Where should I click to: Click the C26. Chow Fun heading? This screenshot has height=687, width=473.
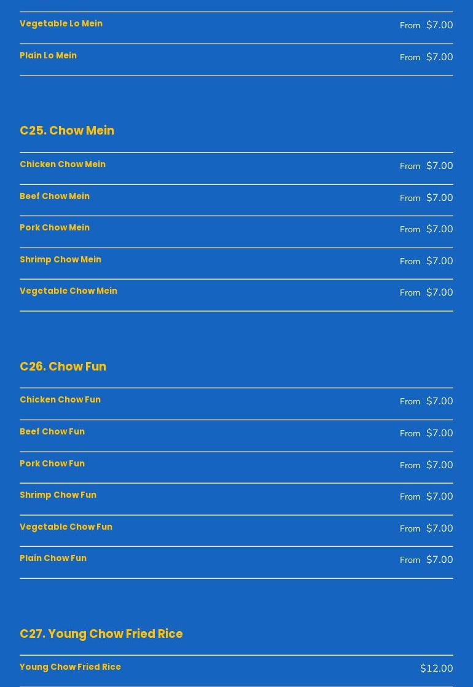tap(63, 367)
